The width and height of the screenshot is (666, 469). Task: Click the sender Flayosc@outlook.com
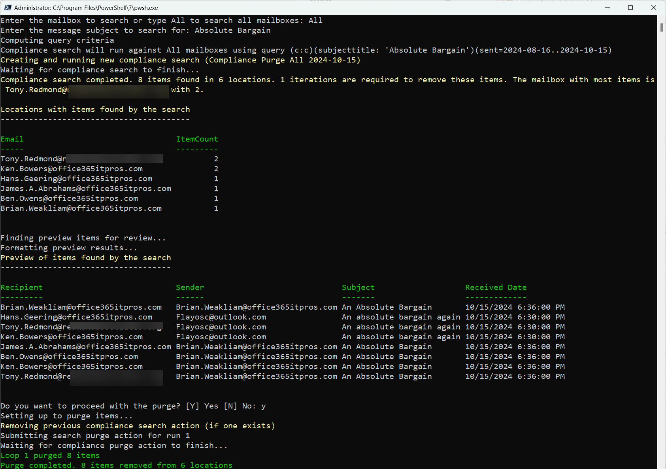point(221,317)
